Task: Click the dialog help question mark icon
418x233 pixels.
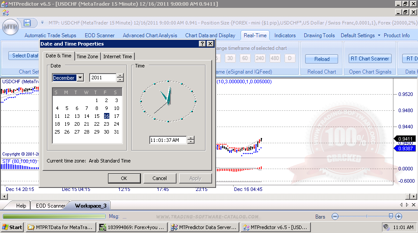Action: [202, 44]
